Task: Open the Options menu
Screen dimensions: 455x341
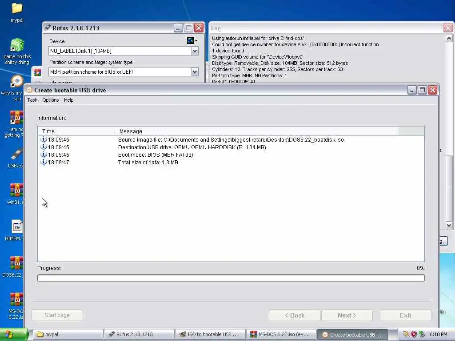Action: tap(51, 100)
